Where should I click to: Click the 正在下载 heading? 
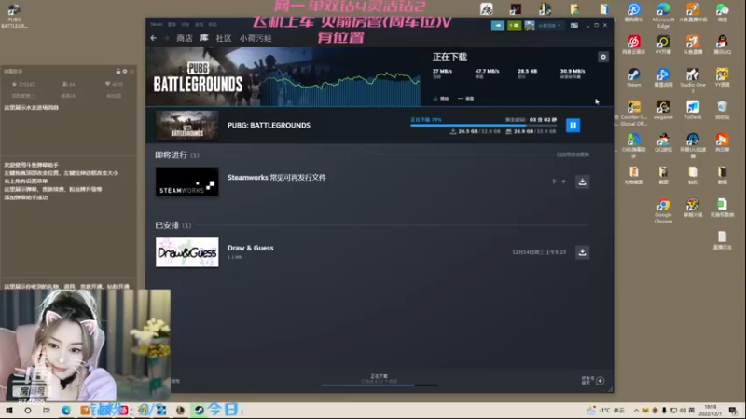(449, 57)
